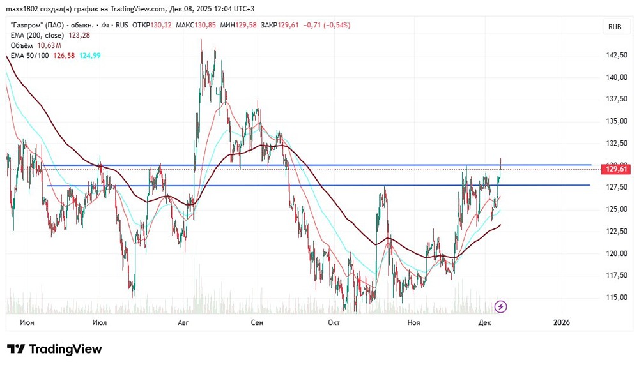Click the 2026 label on time axis
Image resolution: width=639 pixels, height=367 pixels.
pyautogui.click(x=561, y=322)
